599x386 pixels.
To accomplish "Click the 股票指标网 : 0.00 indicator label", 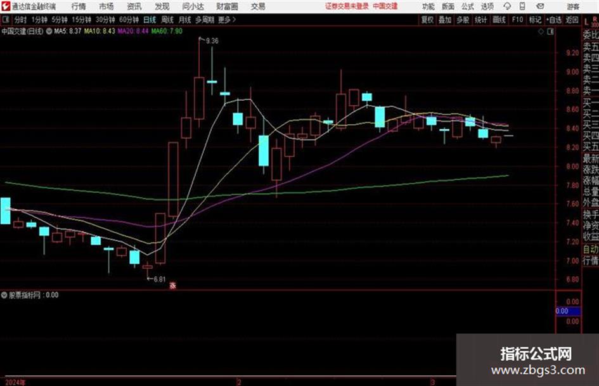I will (x=34, y=295).
